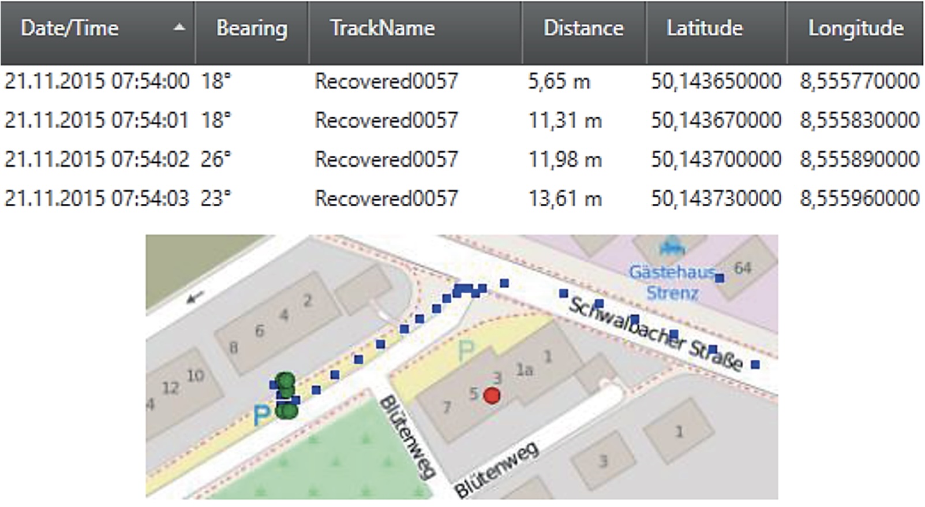Click the green parking P icon on map
This screenshot has height=507, width=925.
point(466,351)
